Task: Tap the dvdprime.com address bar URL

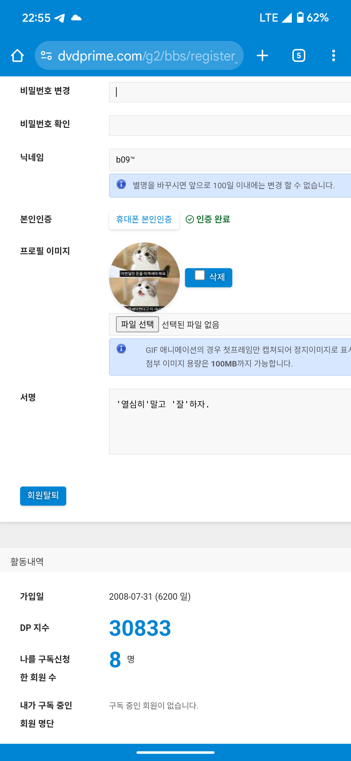Action: pyautogui.click(x=146, y=56)
